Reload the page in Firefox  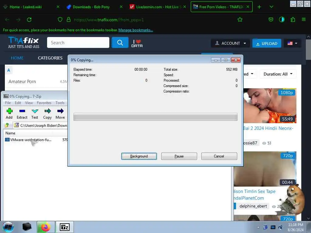[x=29, y=20]
